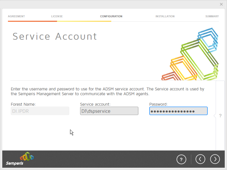Click the CONFIGURATION step tab
The image size is (227, 170).
[x=111, y=16]
